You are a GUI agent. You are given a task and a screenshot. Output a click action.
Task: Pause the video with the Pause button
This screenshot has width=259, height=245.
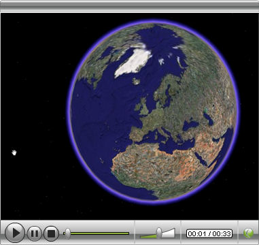tap(35, 233)
